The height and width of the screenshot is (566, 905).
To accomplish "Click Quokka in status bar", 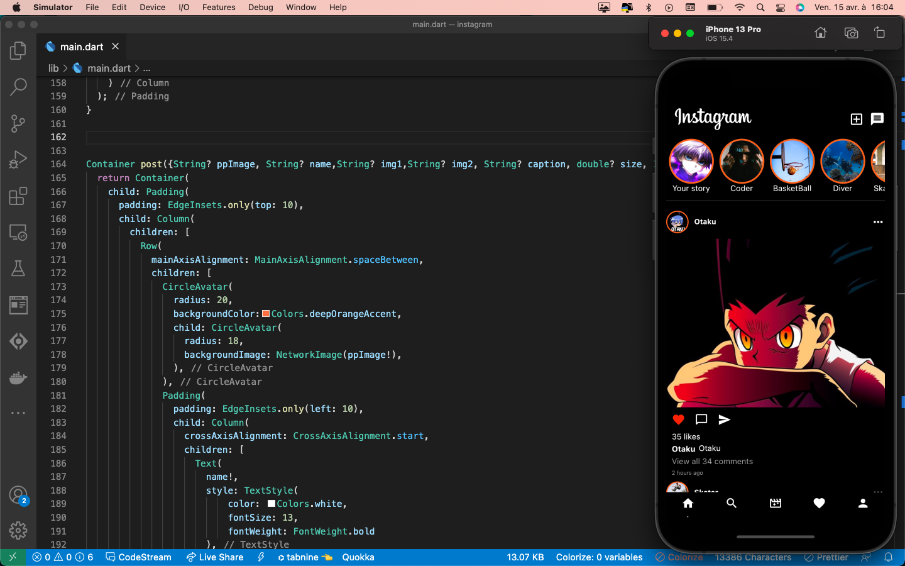I will tap(358, 557).
